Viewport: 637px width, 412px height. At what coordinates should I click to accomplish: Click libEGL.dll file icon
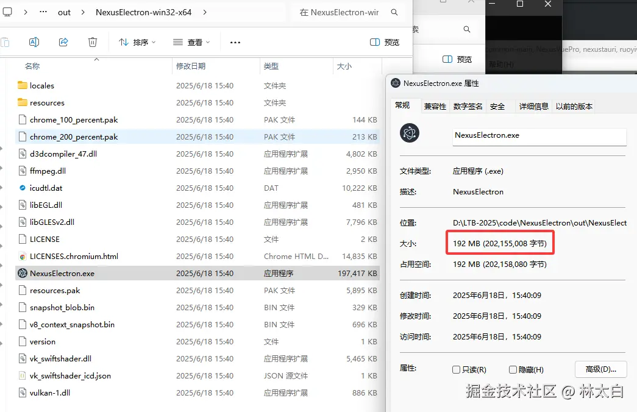[23, 205]
